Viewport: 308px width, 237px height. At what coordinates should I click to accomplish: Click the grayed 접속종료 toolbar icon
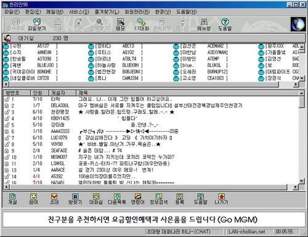pyautogui.click(x=16, y=25)
